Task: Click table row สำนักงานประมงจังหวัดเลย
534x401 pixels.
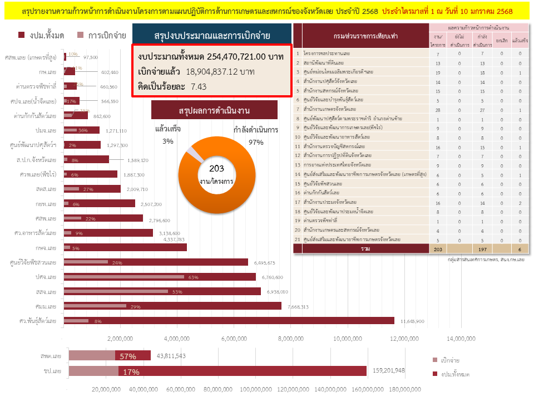Action: click(411, 202)
